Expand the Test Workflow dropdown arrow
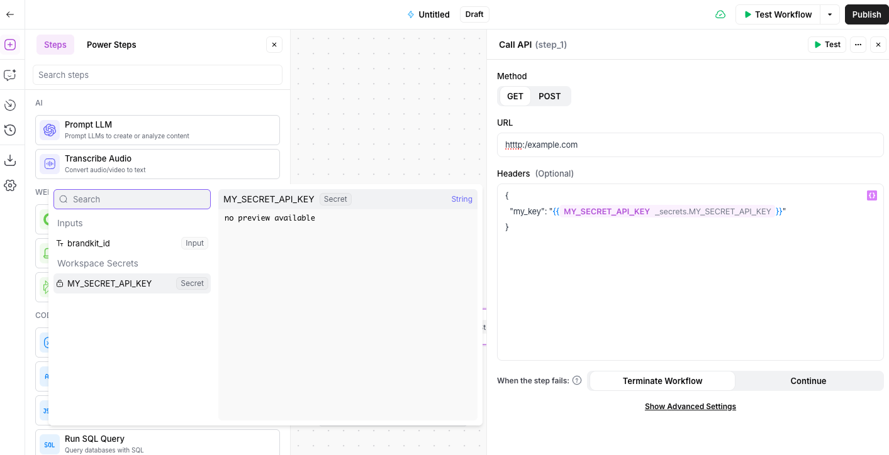 (830, 14)
